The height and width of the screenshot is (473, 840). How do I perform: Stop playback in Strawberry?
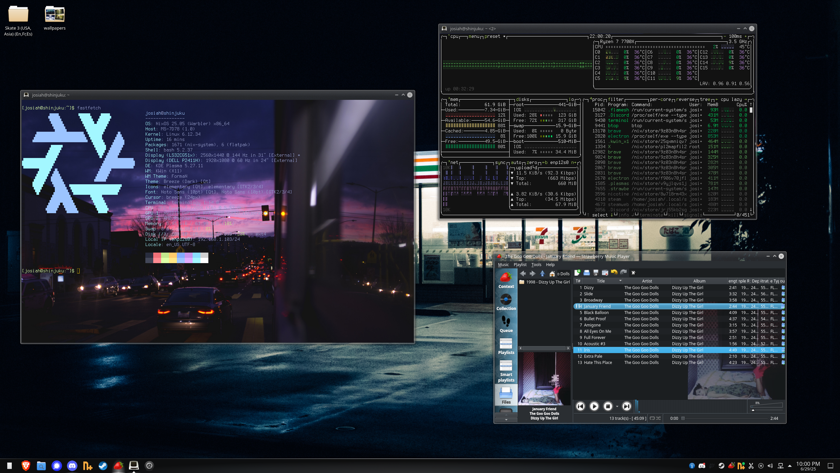608,406
